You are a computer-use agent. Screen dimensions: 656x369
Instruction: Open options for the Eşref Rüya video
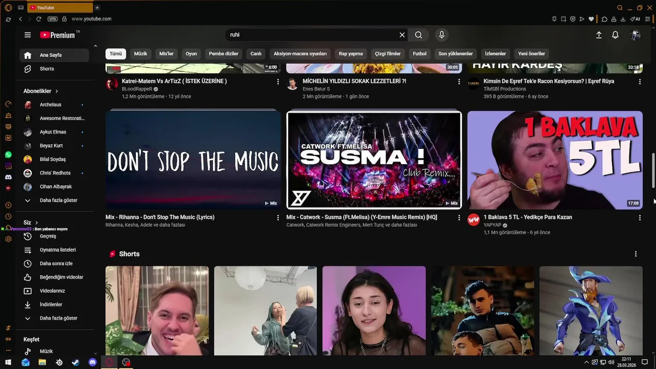tap(640, 81)
